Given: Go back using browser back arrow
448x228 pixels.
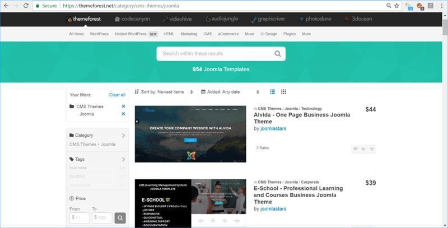Looking at the screenshot, I should coord(6,6).
